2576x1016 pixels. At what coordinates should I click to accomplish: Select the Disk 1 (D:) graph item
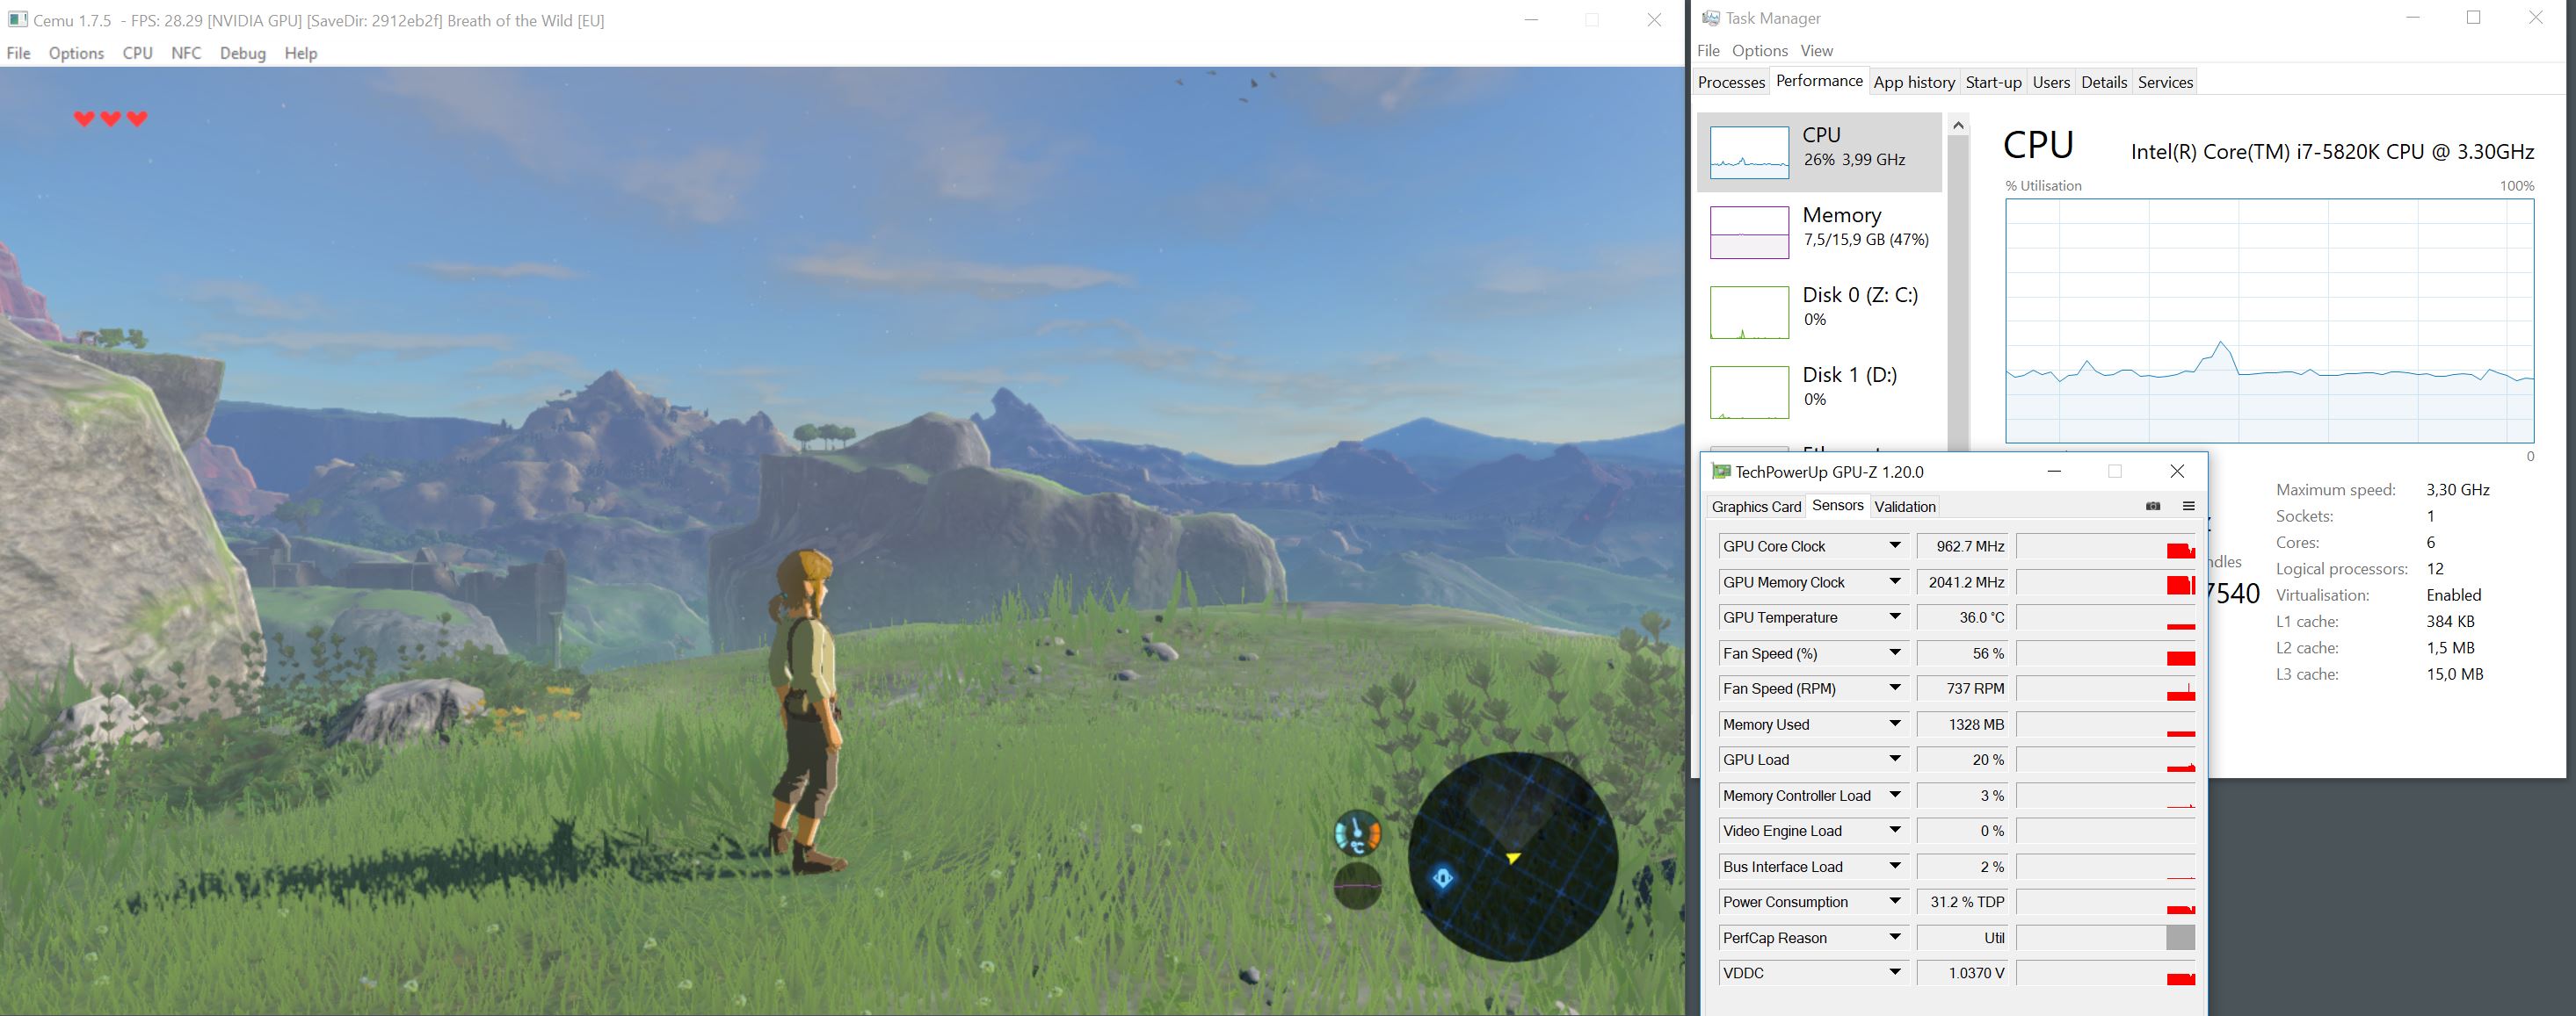(x=1749, y=392)
